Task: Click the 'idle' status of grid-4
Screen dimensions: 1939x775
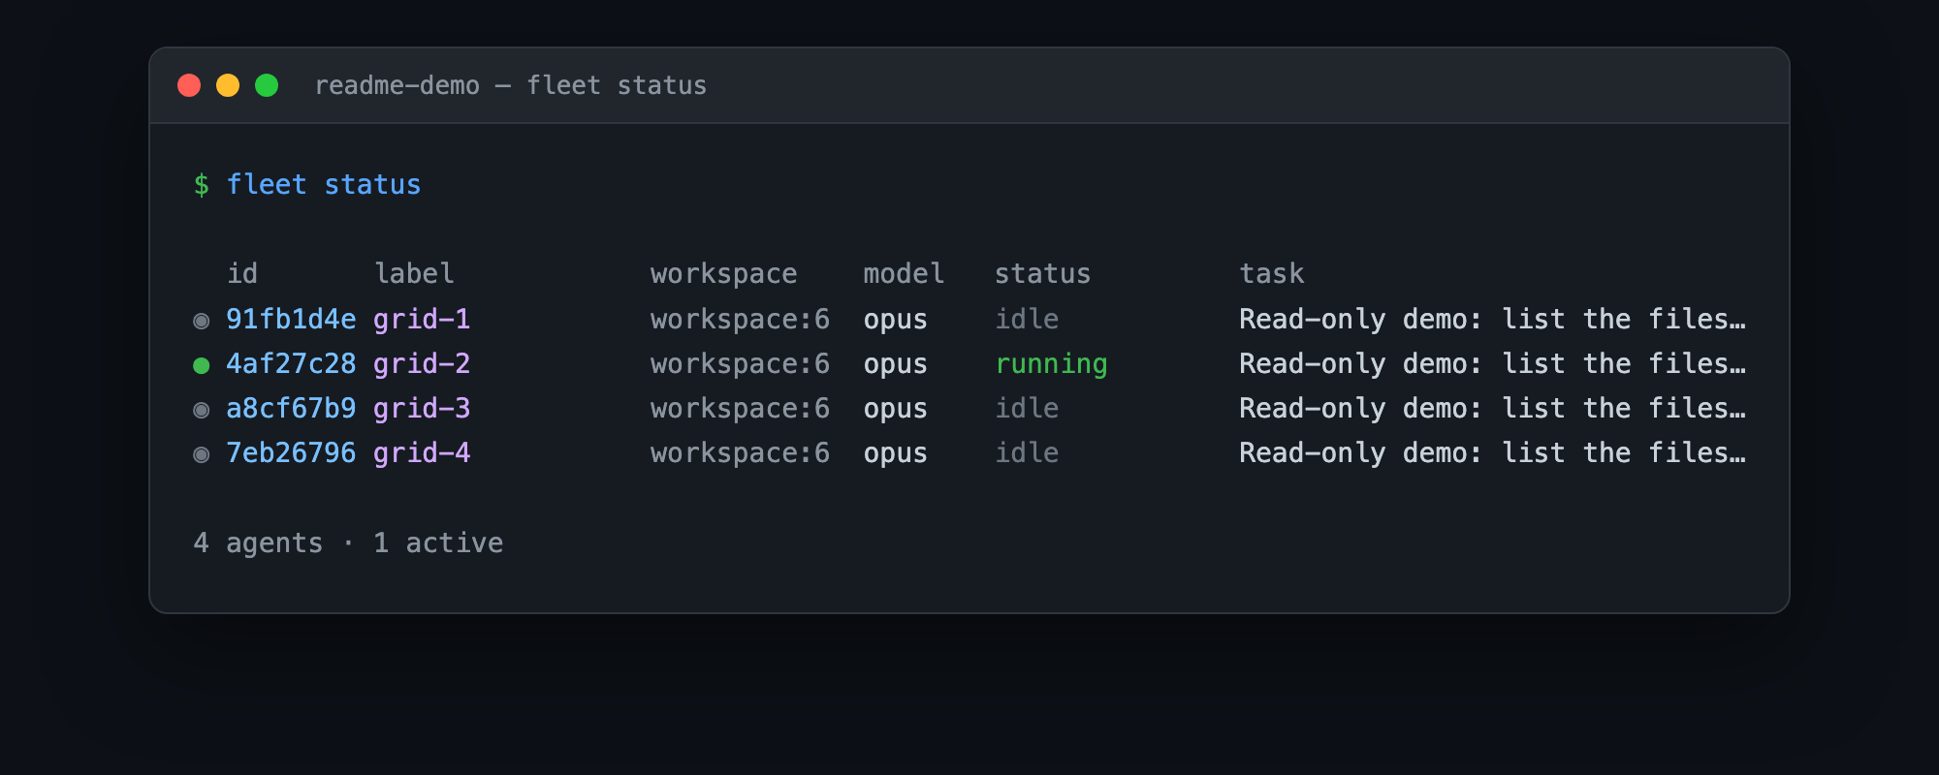Action: [1027, 452]
